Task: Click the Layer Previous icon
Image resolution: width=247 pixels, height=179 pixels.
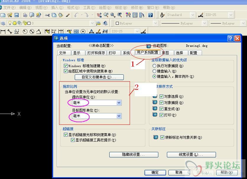Action: coord(105,23)
